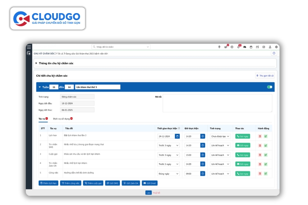Click clock icon beside the 15:00 time
Viewport: 308px width, 205px height.
click(x=202, y=155)
